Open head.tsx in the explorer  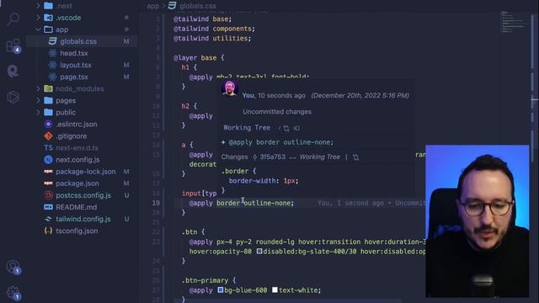click(74, 53)
